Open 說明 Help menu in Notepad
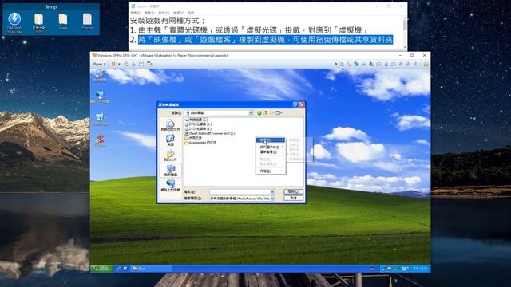Viewport: 511px width, 287px height. (191, 13)
